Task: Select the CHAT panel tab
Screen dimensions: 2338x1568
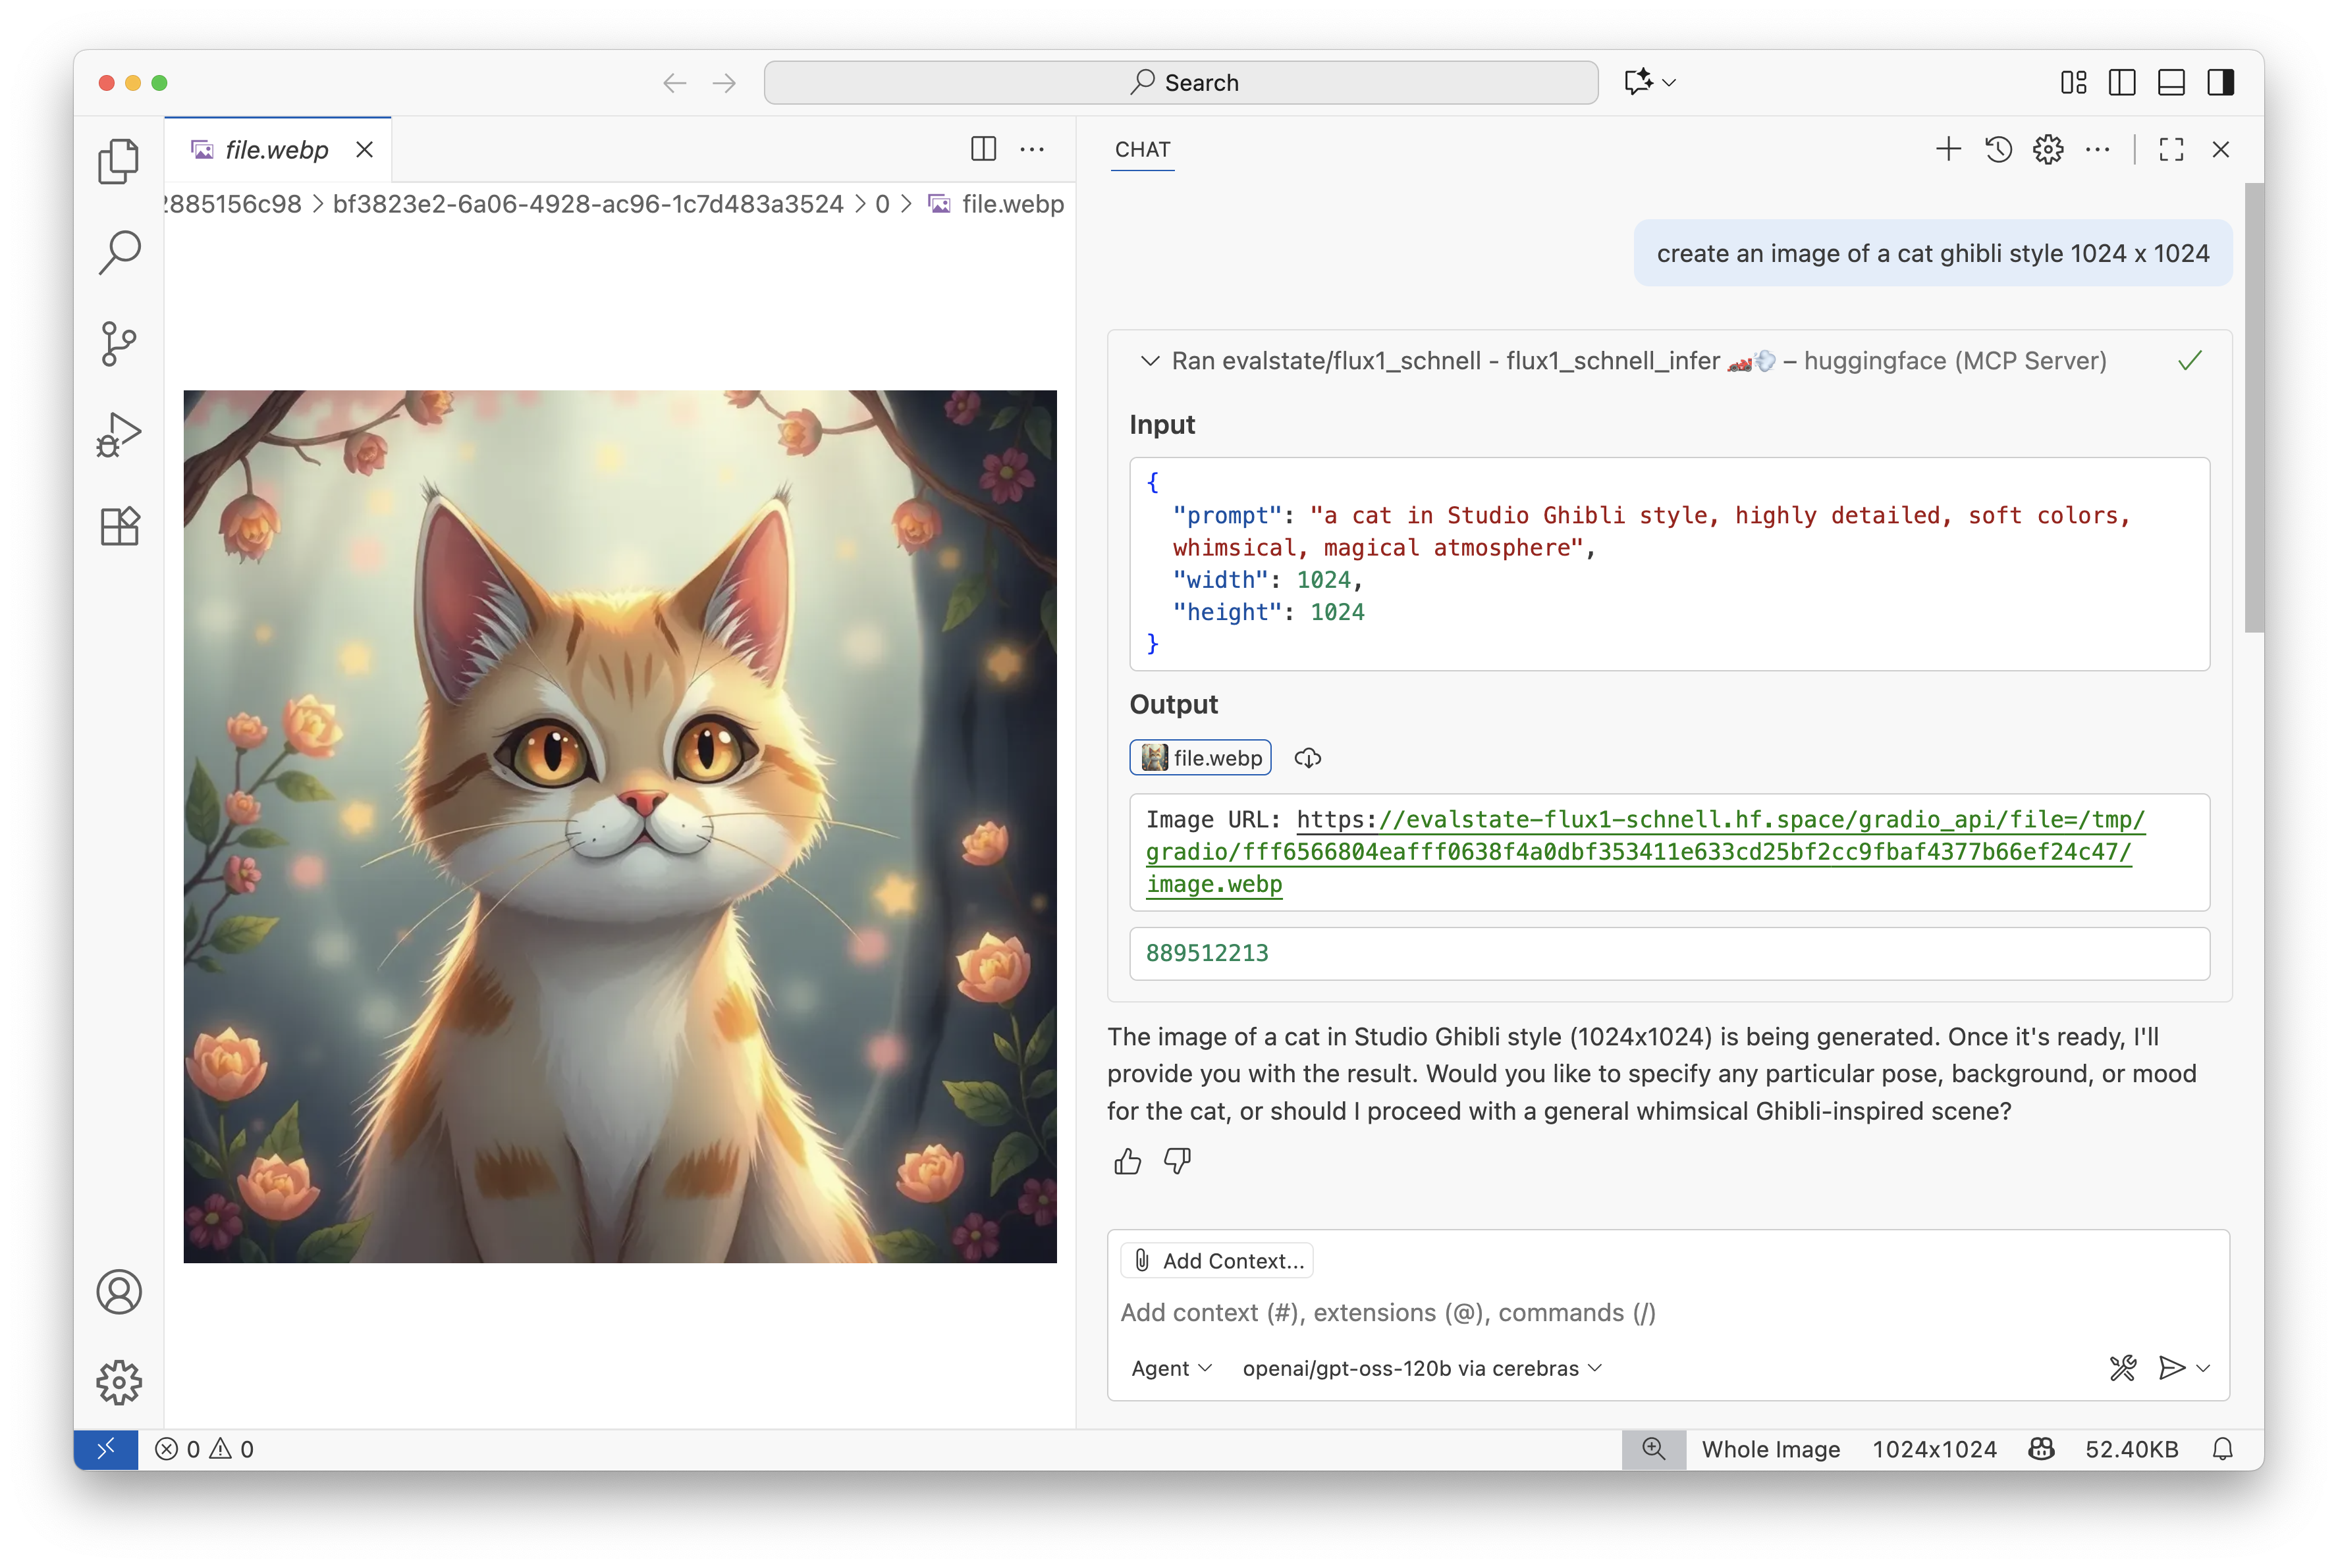Action: [x=1143, y=150]
